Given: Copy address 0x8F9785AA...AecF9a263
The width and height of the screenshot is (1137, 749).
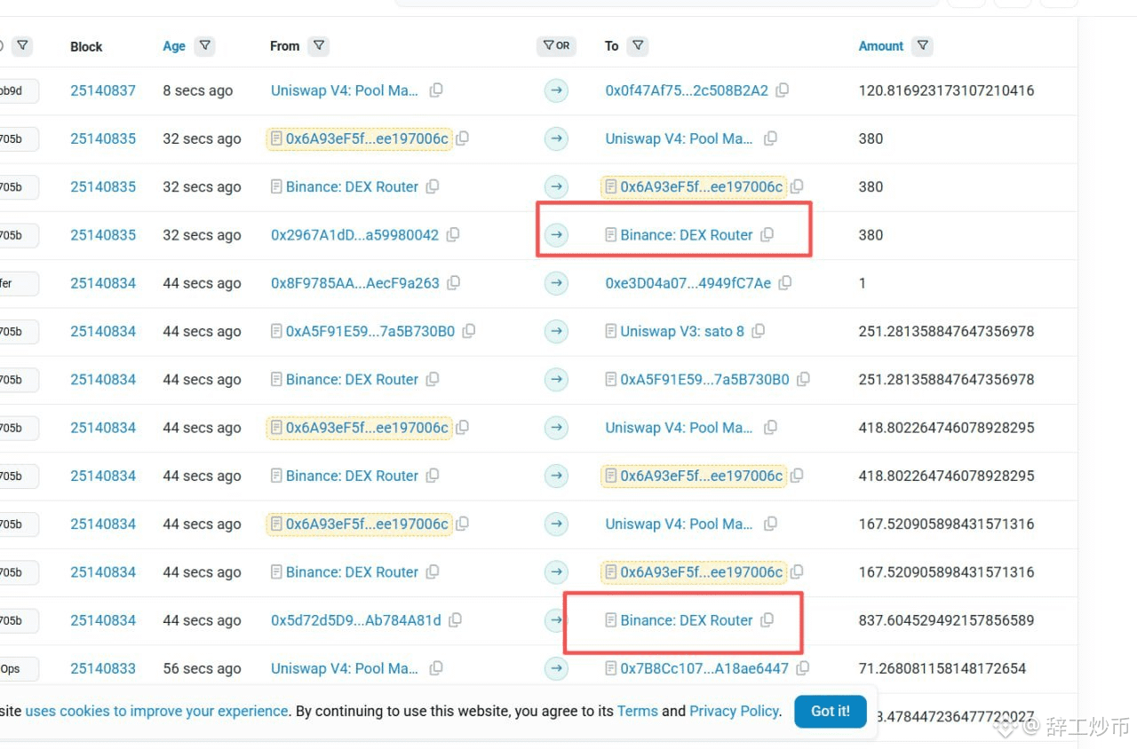Looking at the screenshot, I should (454, 283).
